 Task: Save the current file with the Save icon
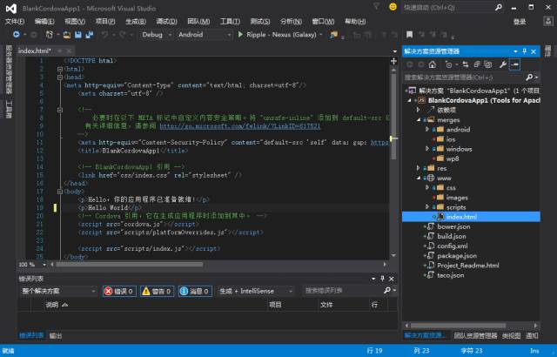coord(77,35)
